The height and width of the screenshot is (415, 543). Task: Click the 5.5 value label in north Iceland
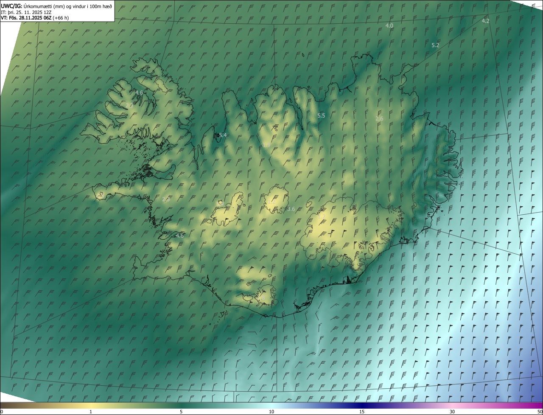tap(321, 115)
